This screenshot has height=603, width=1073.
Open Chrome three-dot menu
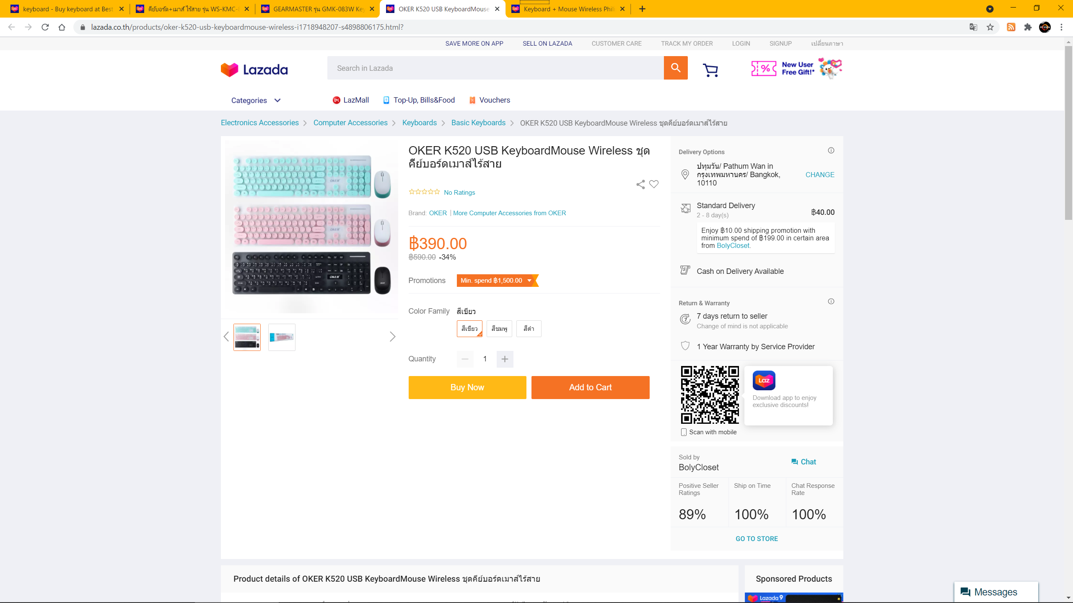point(1061,27)
